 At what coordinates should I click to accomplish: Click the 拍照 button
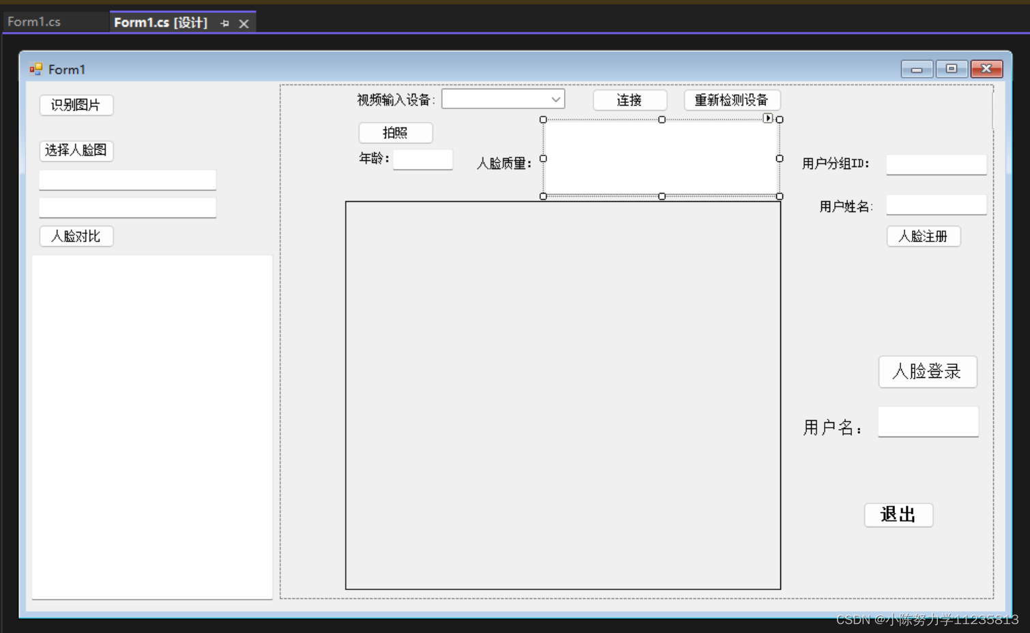coord(396,133)
